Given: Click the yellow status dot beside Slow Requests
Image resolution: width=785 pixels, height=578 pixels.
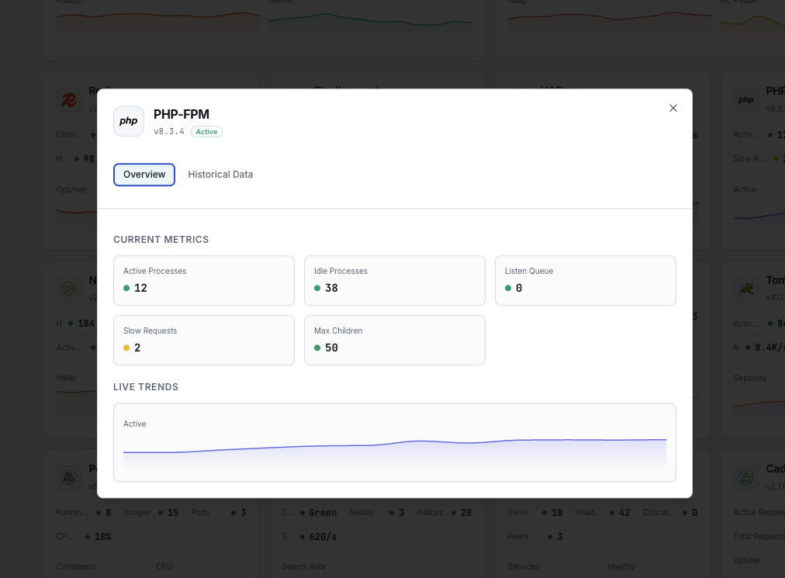Looking at the screenshot, I should pyautogui.click(x=127, y=348).
